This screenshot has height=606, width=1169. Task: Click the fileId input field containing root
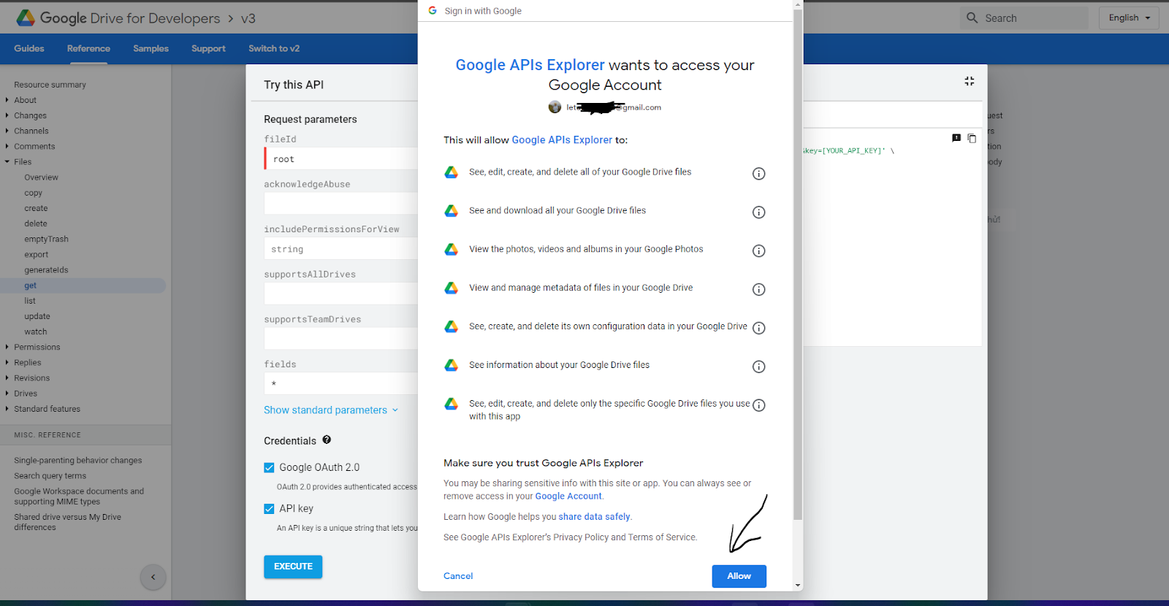click(341, 158)
